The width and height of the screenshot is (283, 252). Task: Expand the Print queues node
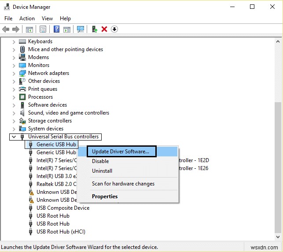(14, 89)
